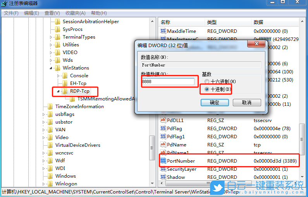Screen dimensions: 308x197
Task: Click the SecurityLayer DWORD value icon
Action: click(163, 169)
